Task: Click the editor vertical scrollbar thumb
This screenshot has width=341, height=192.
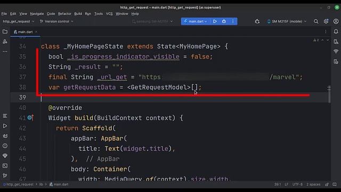Action: 329,94
